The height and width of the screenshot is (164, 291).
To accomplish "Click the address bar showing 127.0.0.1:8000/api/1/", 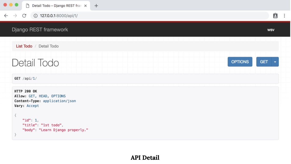I will point(150,16).
